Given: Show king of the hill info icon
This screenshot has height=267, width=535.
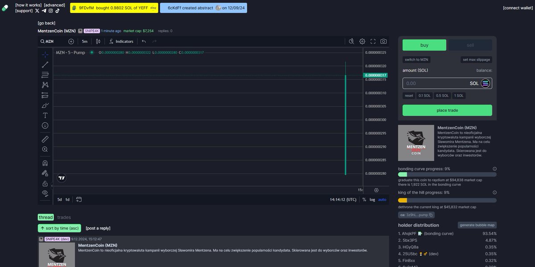Looking at the screenshot, I should pyautogui.click(x=494, y=193).
